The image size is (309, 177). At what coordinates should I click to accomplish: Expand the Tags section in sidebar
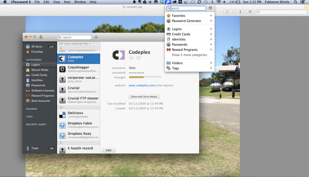point(29,117)
